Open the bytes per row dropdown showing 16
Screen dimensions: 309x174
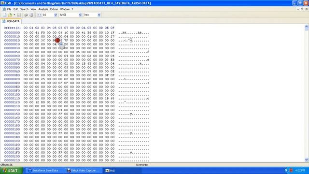56,15
